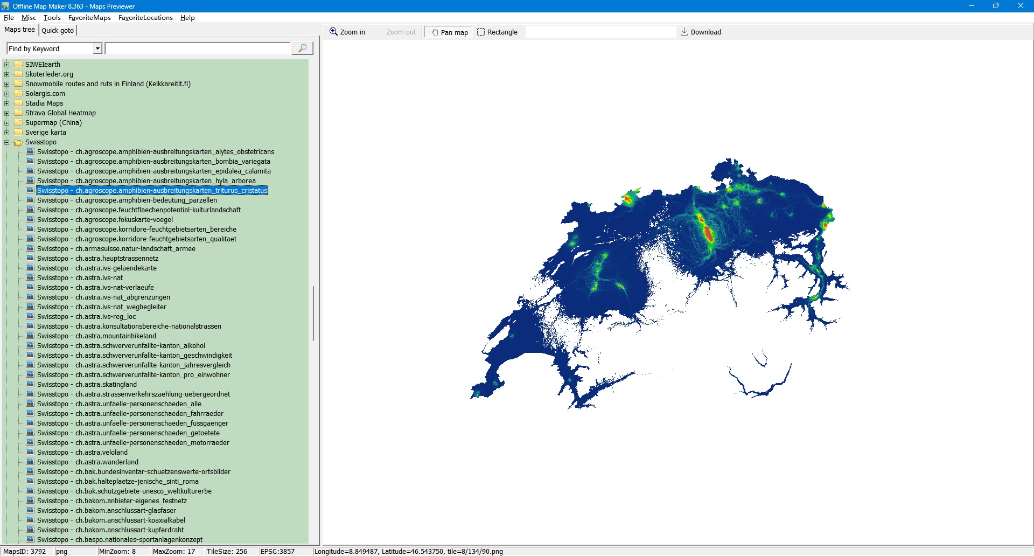1034x556 pixels.
Task: Switch to the Quick goto tab
Action: click(x=58, y=30)
